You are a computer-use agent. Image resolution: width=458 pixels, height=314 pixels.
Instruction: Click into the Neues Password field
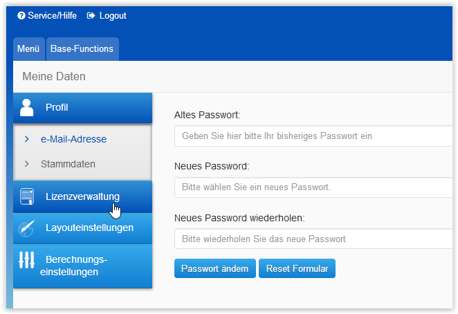click(313, 187)
